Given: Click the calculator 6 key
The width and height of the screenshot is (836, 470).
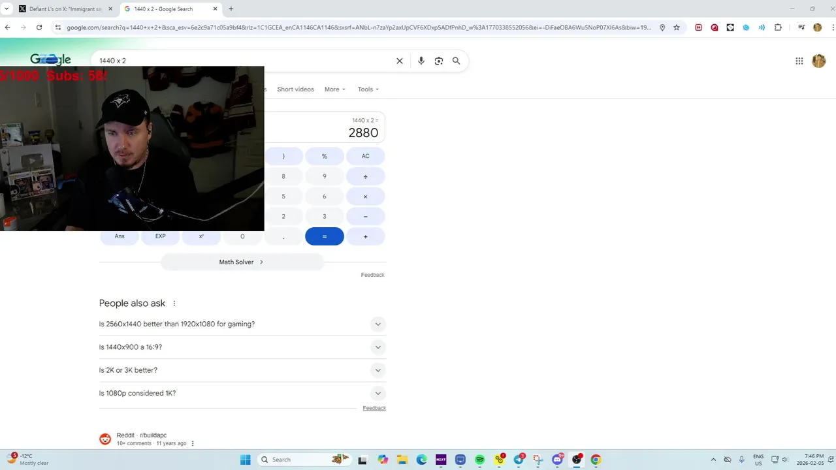Looking at the screenshot, I should (x=325, y=196).
